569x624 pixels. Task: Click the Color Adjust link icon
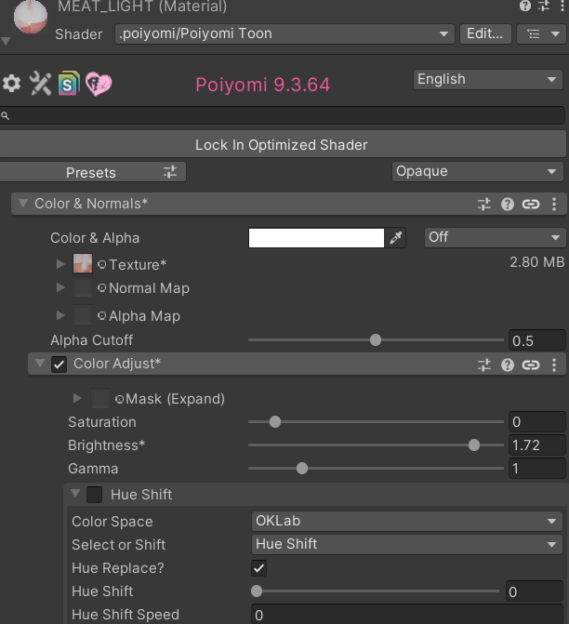coord(531,365)
